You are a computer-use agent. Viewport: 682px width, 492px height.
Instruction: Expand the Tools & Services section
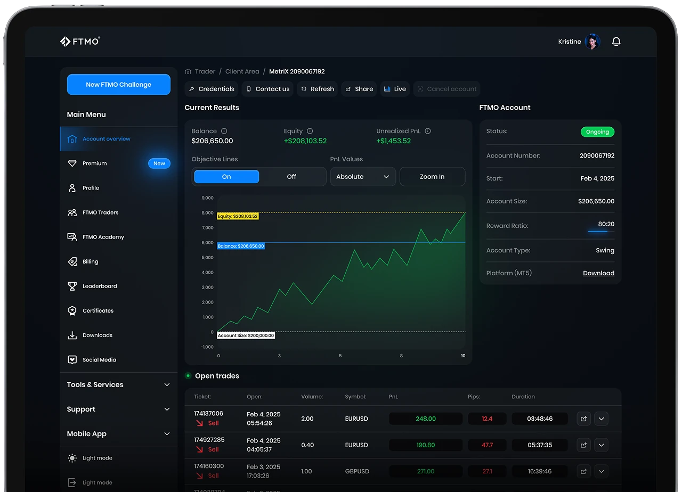pyautogui.click(x=118, y=384)
